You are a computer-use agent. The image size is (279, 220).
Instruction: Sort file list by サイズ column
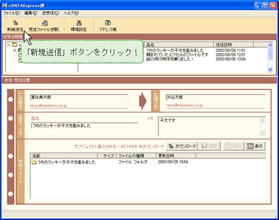click(107, 156)
